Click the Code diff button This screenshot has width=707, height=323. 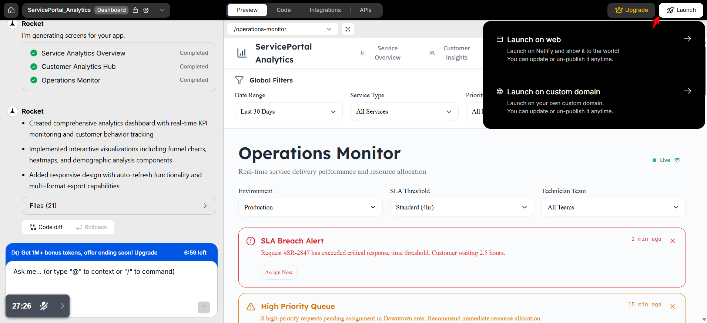coord(46,227)
